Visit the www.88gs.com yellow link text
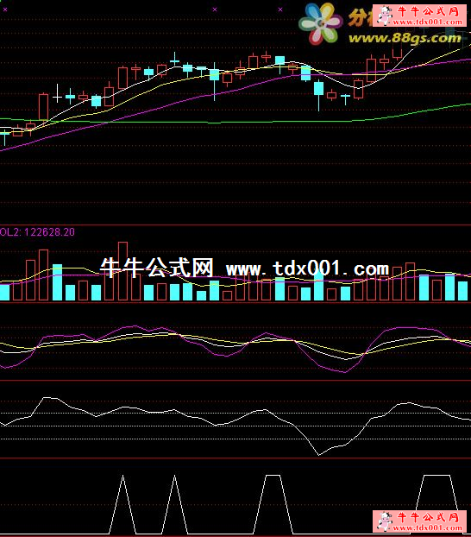This screenshot has height=537, width=471. point(405,38)
